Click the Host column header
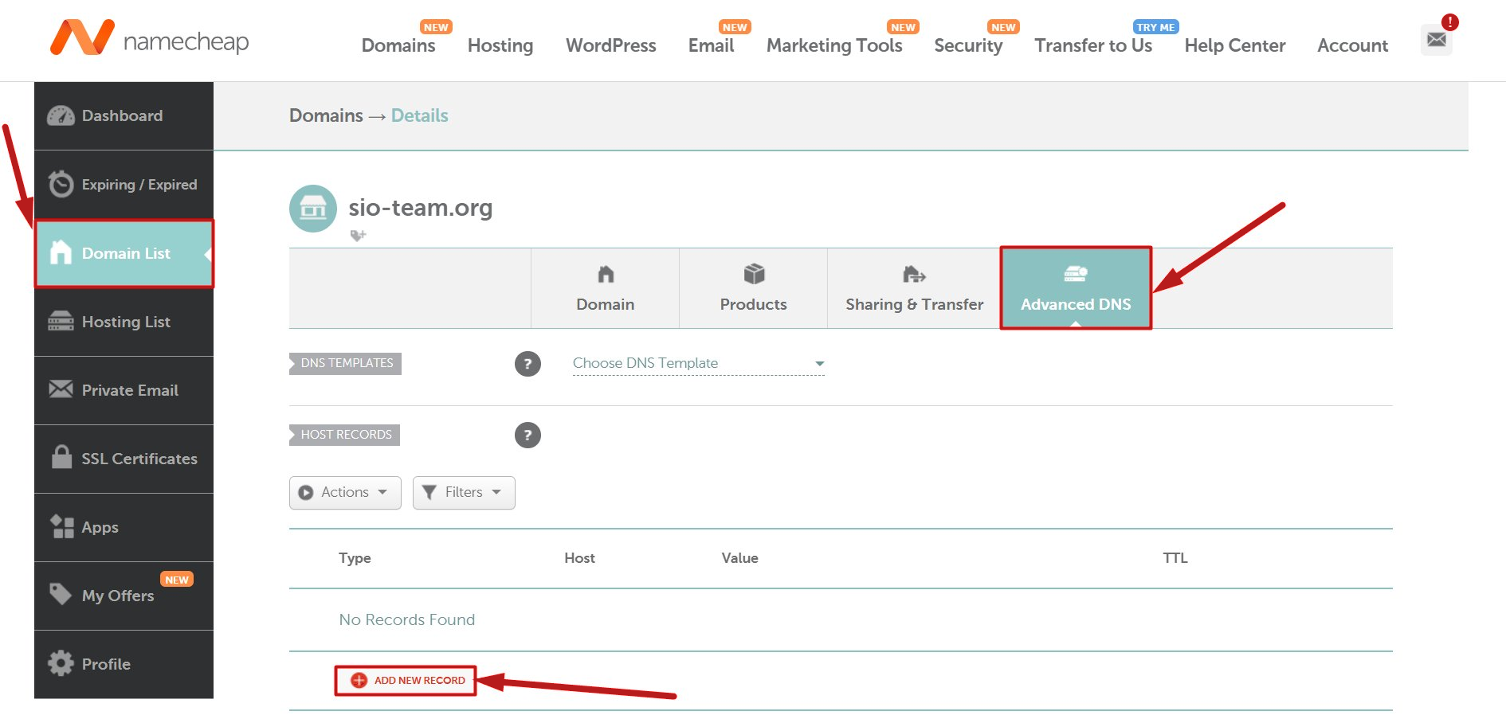1506x715 pixels. click(580, 558)
